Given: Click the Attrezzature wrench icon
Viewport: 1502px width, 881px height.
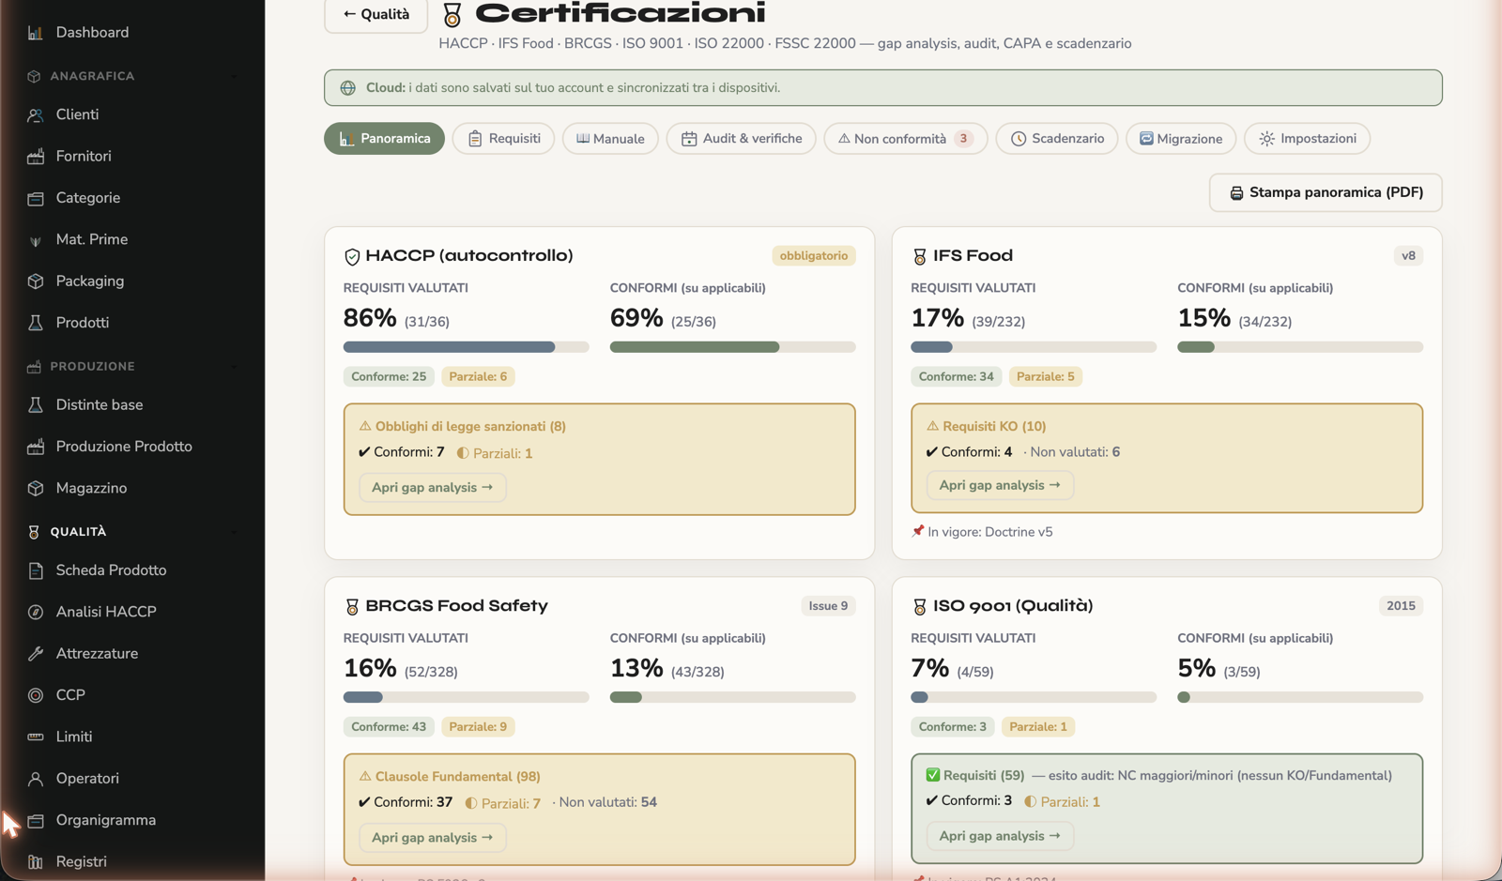Looking at the screenshot, I should tap(35, 654).
